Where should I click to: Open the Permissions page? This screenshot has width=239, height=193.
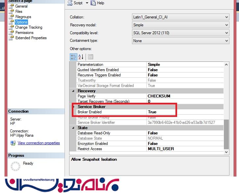pyautogui.click(x=24, y=33)
